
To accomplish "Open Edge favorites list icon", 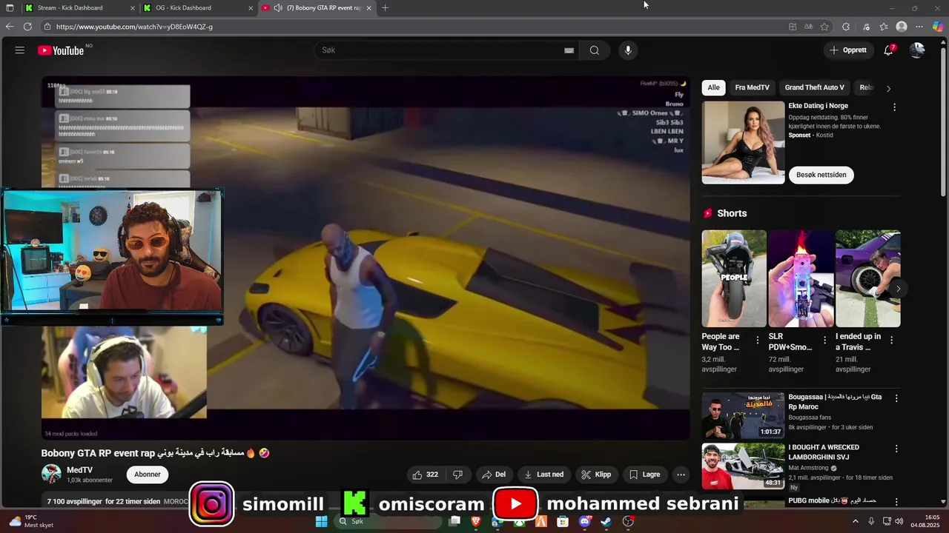I will (884, 27).
